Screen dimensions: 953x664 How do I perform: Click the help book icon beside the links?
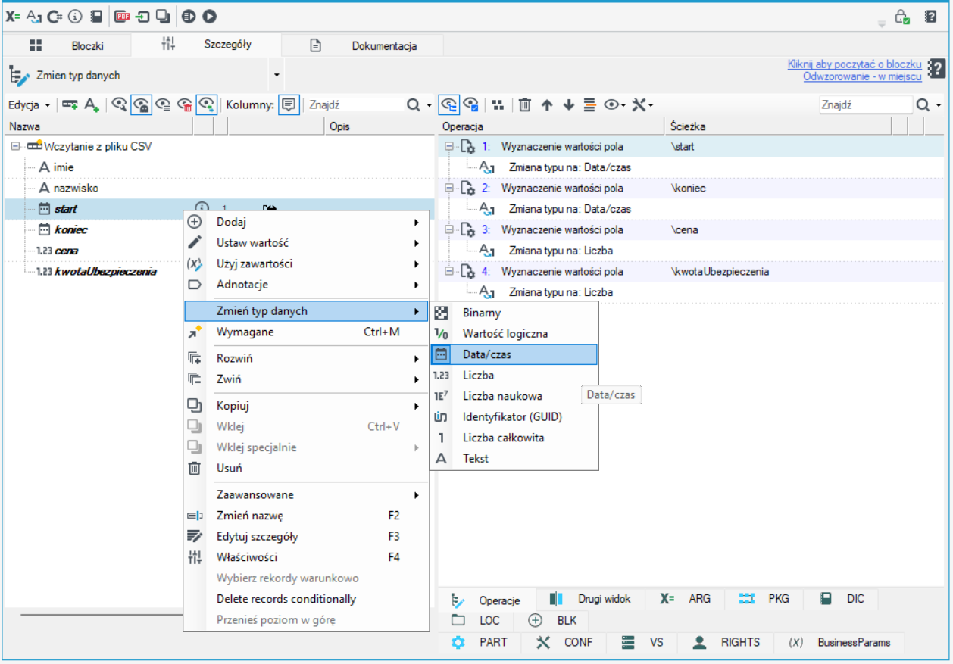click(937, 70)
